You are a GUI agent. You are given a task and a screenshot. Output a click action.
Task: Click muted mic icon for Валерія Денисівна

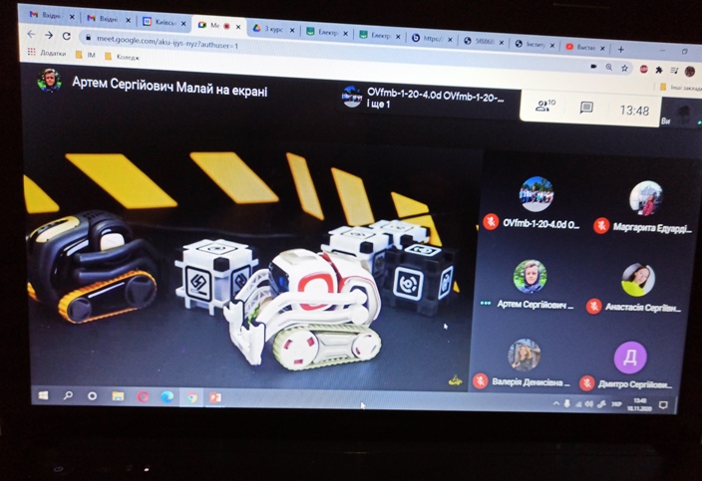(x=481, y=380)
